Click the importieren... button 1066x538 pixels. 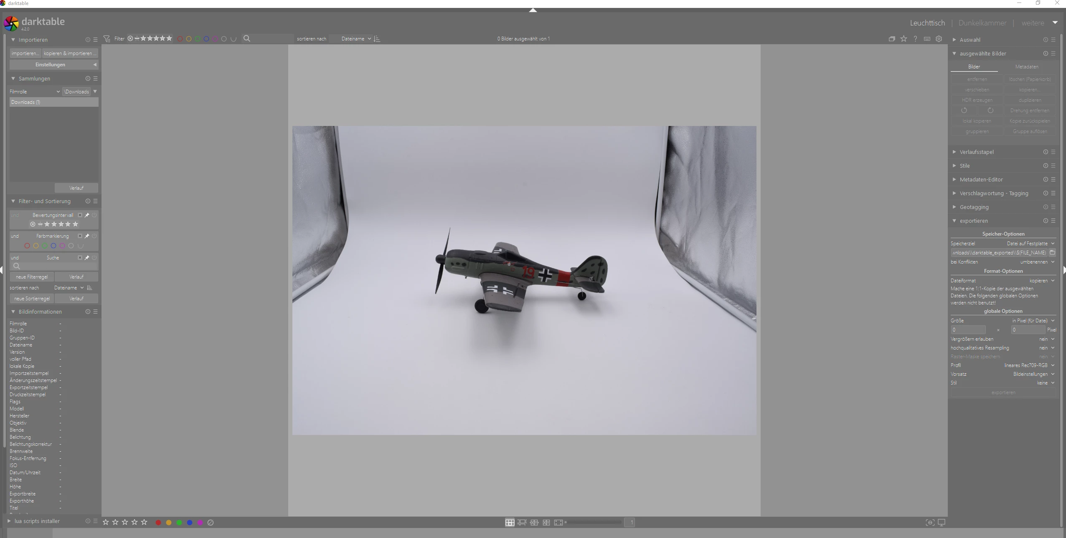(x=25, y=53)
